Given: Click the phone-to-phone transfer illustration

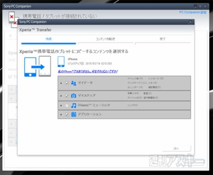Looking at the screenshot, I should coord(38,66).
